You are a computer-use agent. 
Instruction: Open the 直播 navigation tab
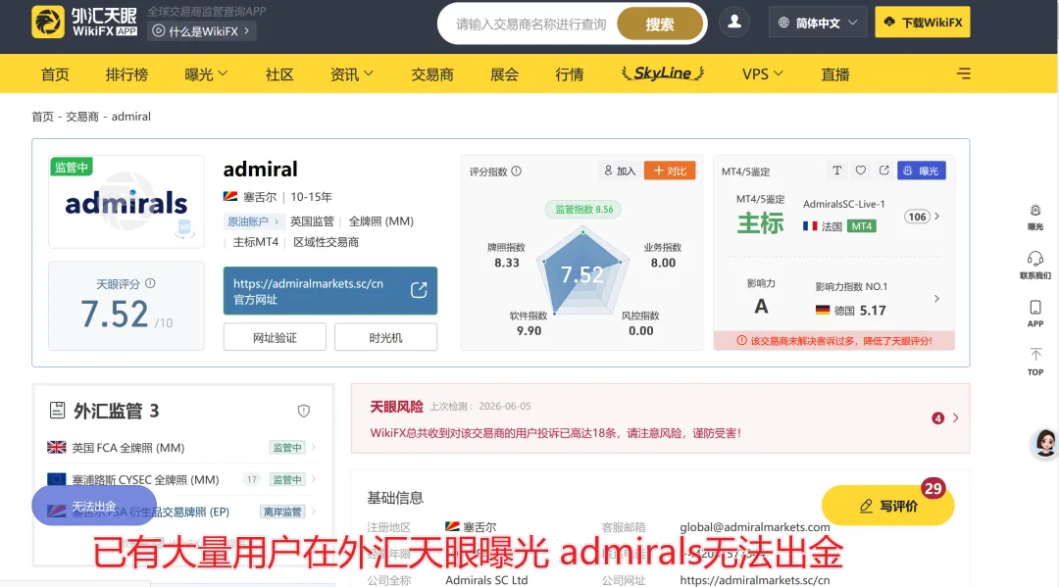pos(834,74)
